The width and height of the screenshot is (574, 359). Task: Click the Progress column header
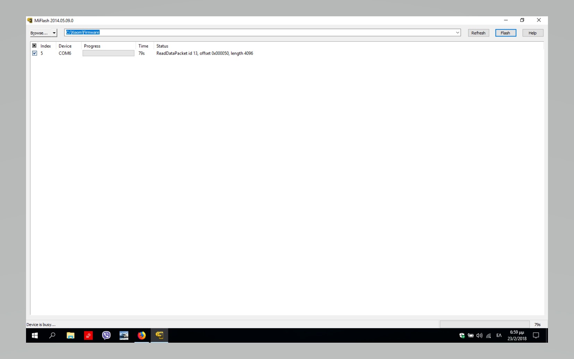(108, 46)
